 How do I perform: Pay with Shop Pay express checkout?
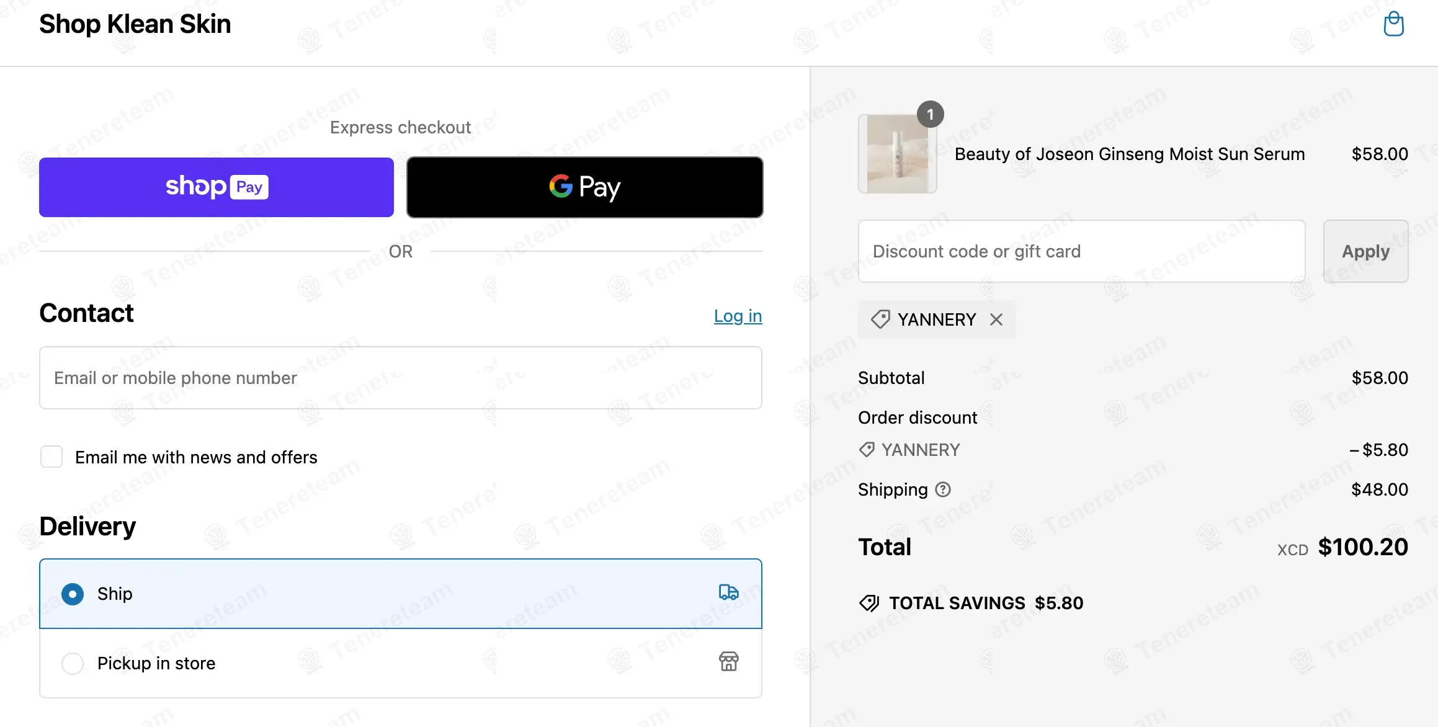coord(216,187)
